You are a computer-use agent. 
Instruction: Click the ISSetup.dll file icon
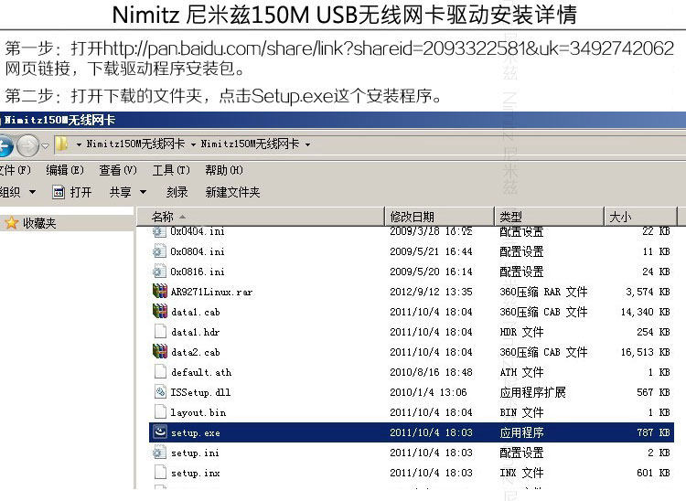pyautogui.click(x=160, y=391)
